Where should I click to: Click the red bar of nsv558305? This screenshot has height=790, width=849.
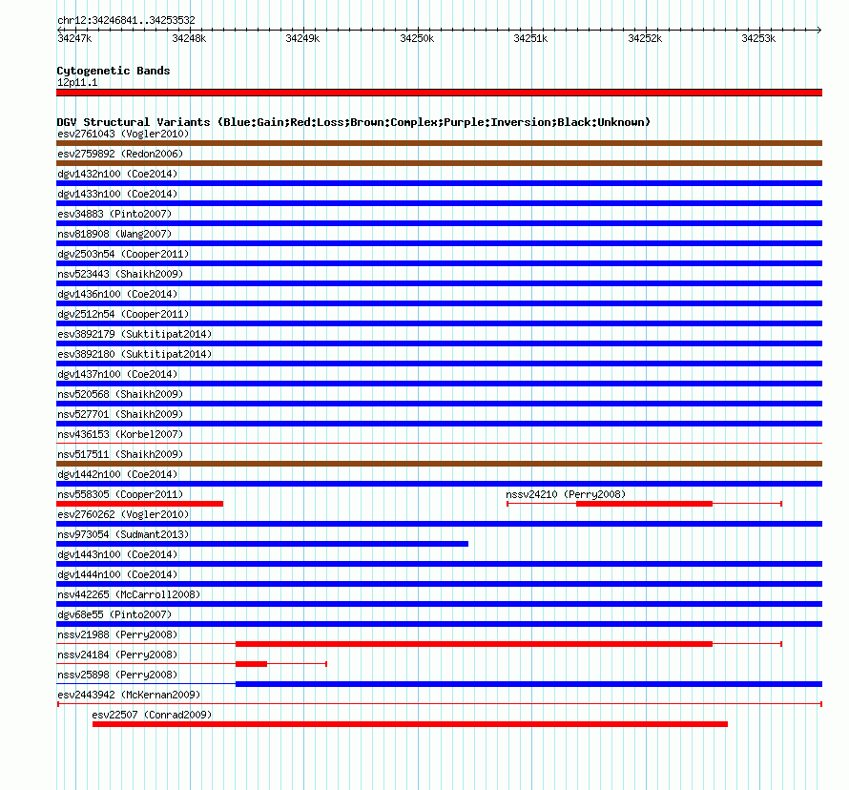coord(139,504)
